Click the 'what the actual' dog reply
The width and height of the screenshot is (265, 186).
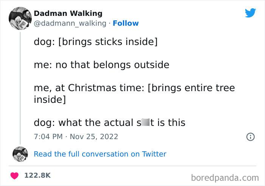tap(109, 122)
